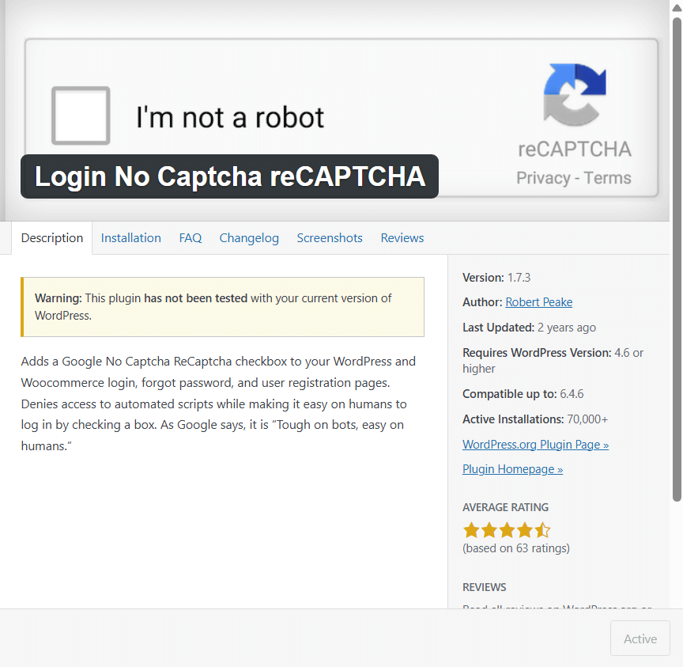Switch to the Screenshots tab
683x667 pixels.
330,238
